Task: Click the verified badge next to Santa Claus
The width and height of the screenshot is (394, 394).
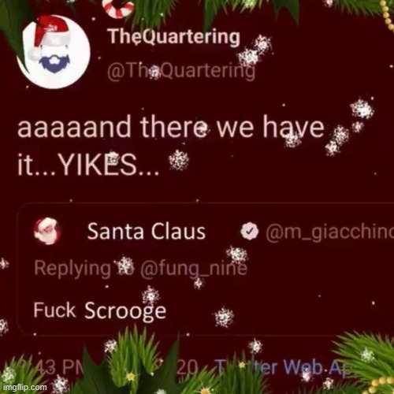Action: pyautogui.click(x=250, y=231)
